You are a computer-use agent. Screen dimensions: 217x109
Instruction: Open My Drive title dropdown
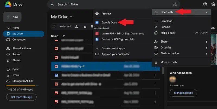[62, 17]
